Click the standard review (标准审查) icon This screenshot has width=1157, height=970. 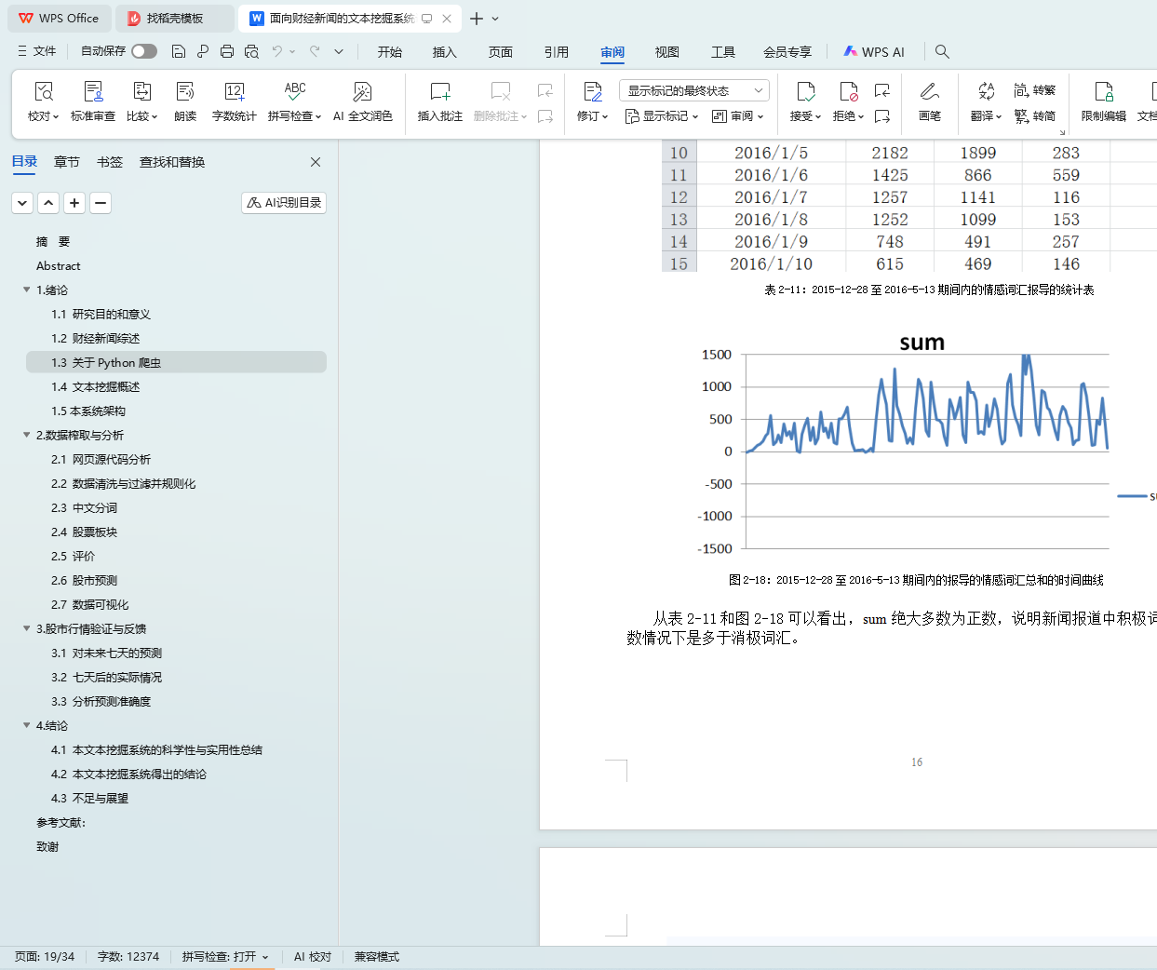pyautogui.click(x=93, y=92)
